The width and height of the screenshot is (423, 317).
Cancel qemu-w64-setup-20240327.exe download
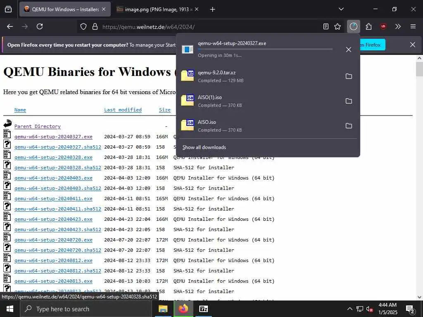tap(349, 50)
